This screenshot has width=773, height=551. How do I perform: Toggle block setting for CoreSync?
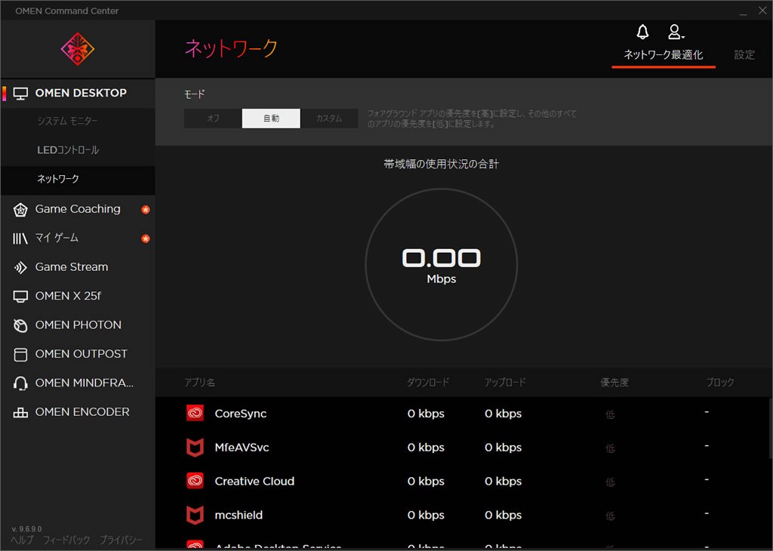[707, 412]
